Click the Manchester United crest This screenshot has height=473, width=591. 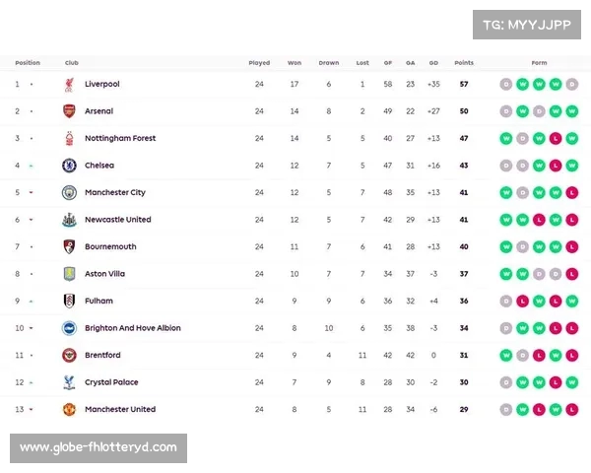[69, 409]
